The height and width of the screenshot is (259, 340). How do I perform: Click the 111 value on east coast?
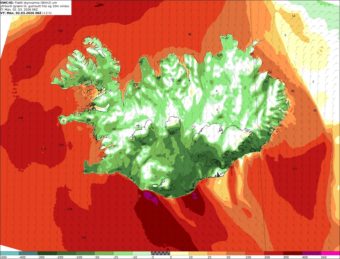click(280, 125)
